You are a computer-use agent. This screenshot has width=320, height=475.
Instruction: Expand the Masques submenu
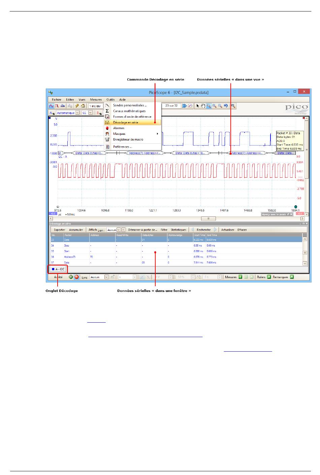pyautogui.click(x=133, y=134)
